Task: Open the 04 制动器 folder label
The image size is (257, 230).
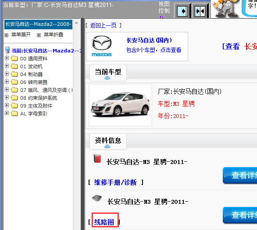Action: coord(31,74)
